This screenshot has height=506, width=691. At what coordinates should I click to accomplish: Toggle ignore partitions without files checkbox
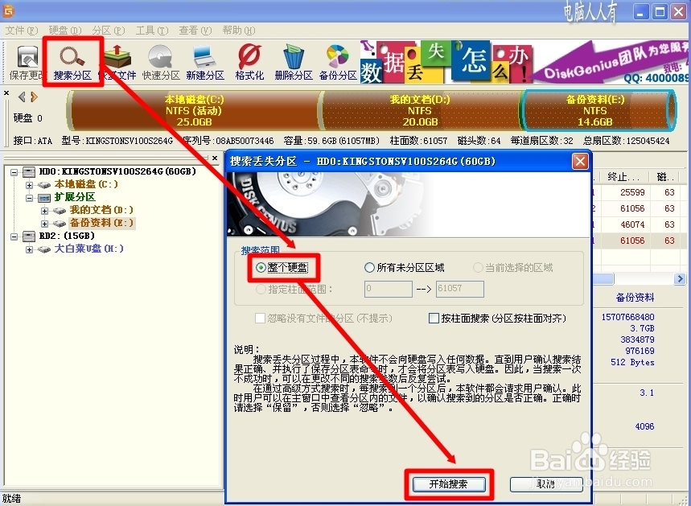click(x=260, y=319)
